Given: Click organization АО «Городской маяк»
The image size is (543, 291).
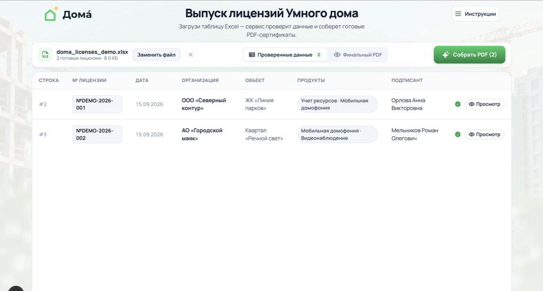Looking at the screenshot, I should pos(202,134).
